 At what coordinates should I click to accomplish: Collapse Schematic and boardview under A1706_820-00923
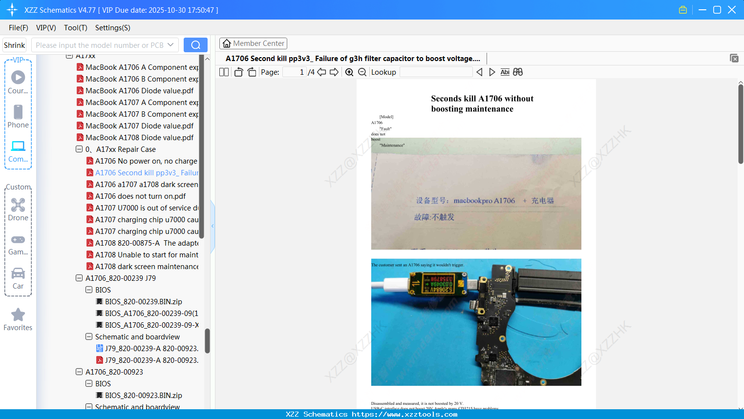[89, 406]
